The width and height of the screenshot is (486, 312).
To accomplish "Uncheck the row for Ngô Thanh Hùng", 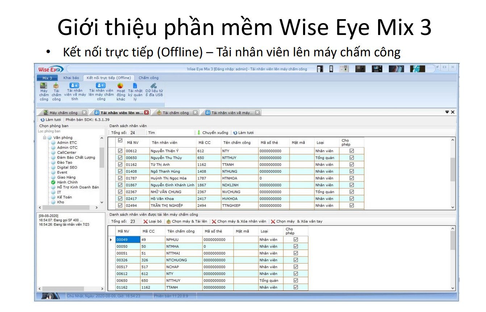I will pyautogui.click(x=120, y=172).
